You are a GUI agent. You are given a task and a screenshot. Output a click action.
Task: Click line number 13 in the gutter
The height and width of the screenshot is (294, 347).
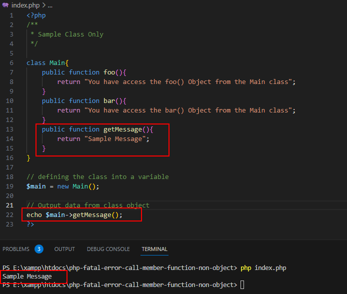(9, 129)
